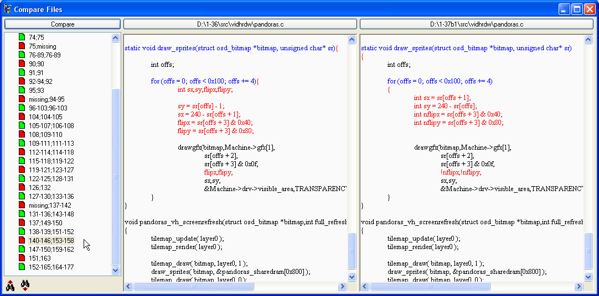Click the D:\1-37b1\src\vidhrdw\pandoras.c file path button

(476, 24)
